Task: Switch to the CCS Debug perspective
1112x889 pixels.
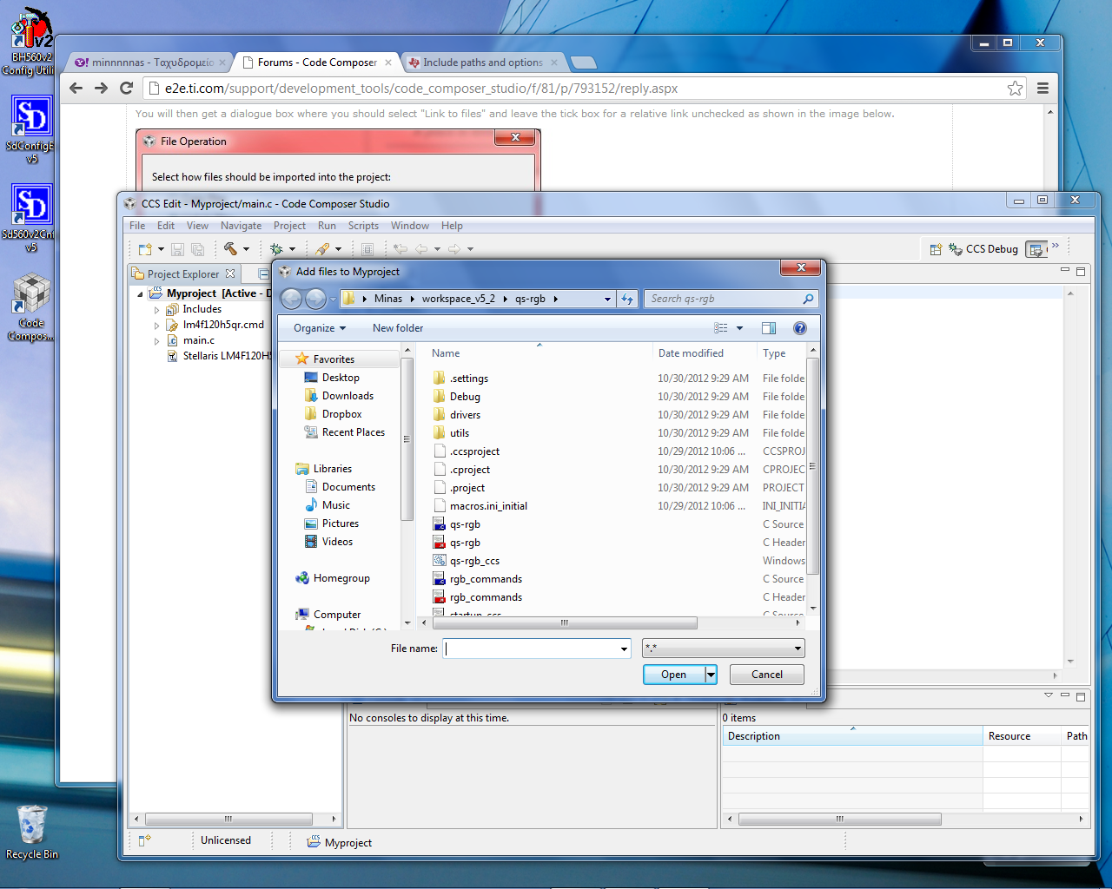Action: tap(983, 249)
